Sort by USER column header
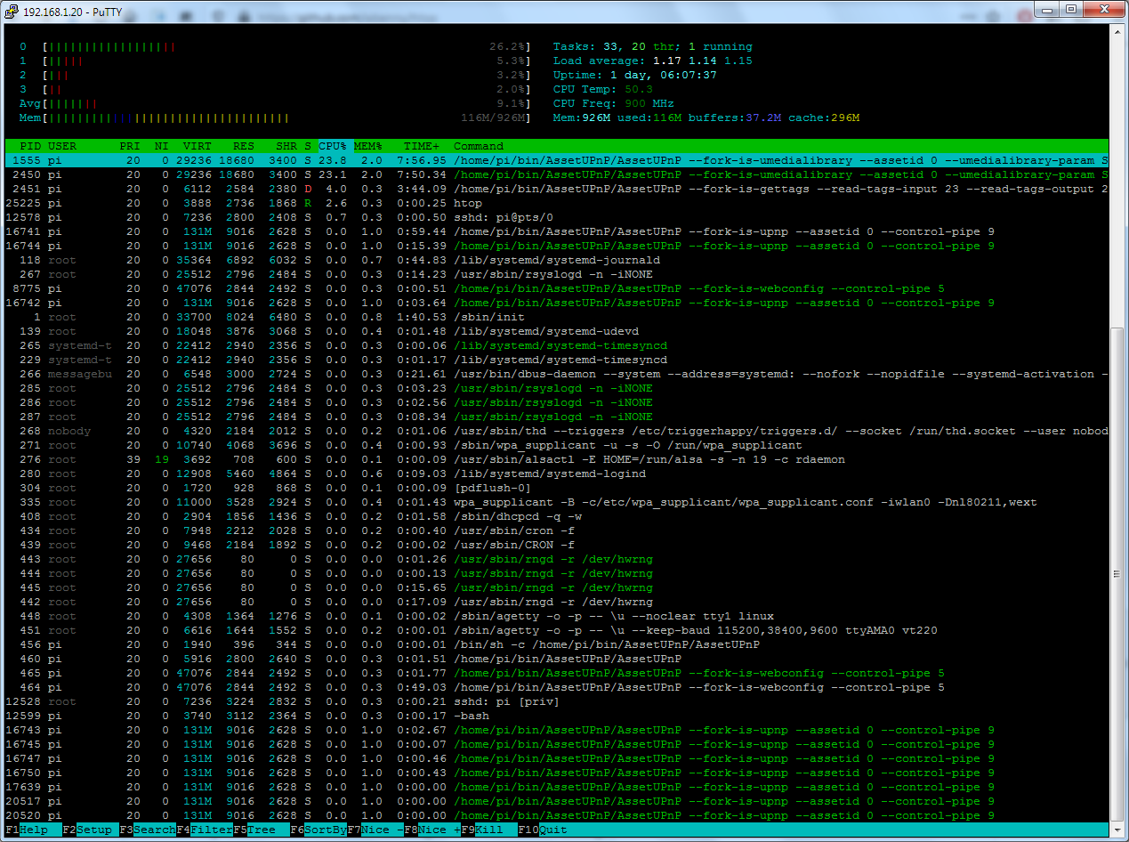Screen dimensions: 1129x842 (x=62, y=146)
